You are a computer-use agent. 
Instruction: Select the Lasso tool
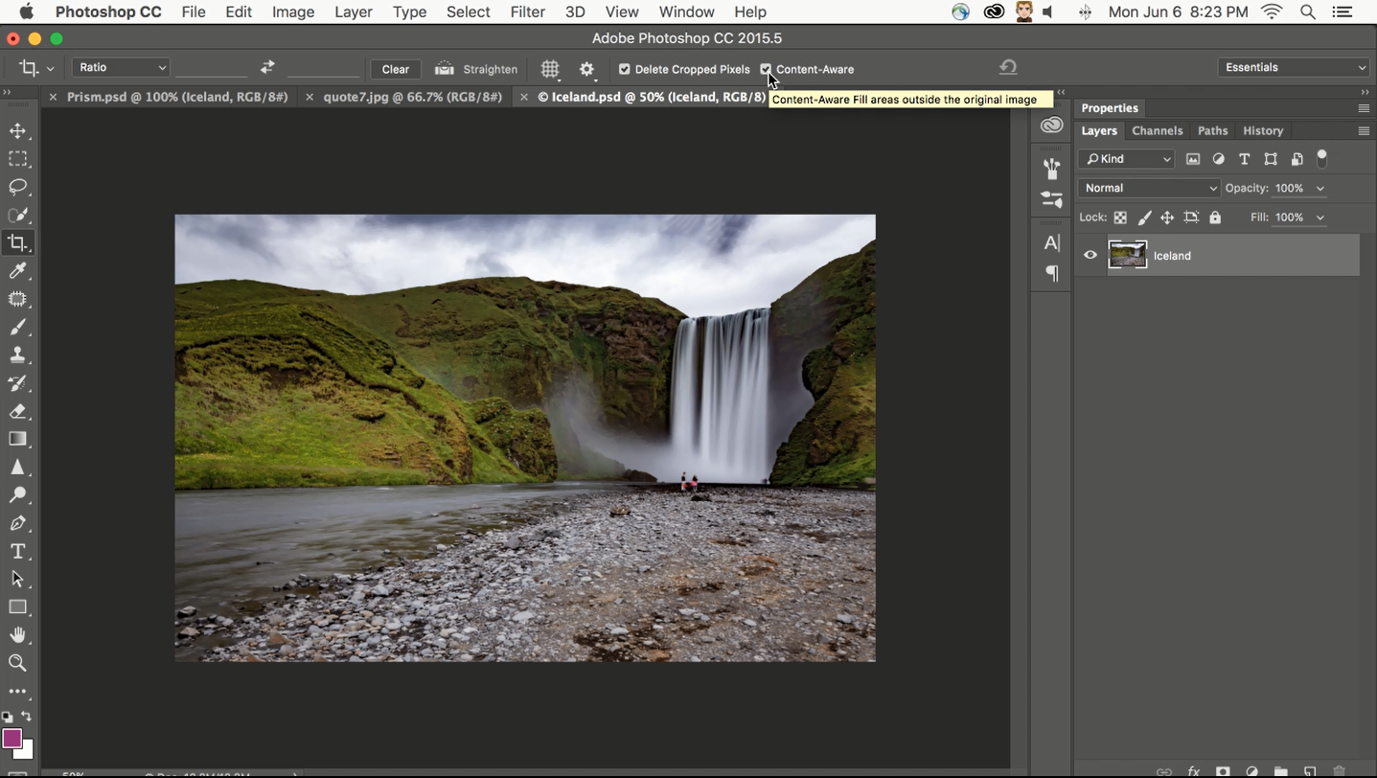pos(17,187)
